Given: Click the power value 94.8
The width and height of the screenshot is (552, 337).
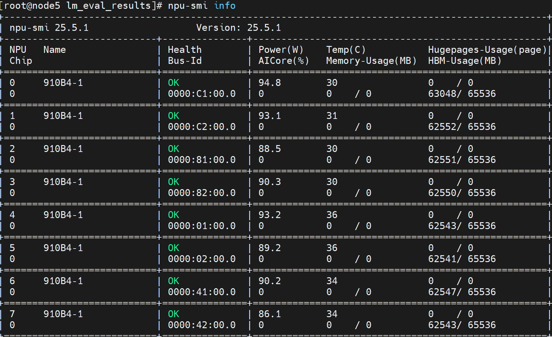Looking at the screenshot, I should [269, 83].
